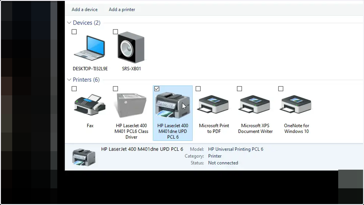
Task: Click HP LaserJet 400 M401dne UPD PCL 6 icon
Action: pyautogui.click(x=172, y=105)
